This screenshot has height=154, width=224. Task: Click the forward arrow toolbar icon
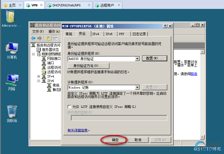[x=39, y=38]
